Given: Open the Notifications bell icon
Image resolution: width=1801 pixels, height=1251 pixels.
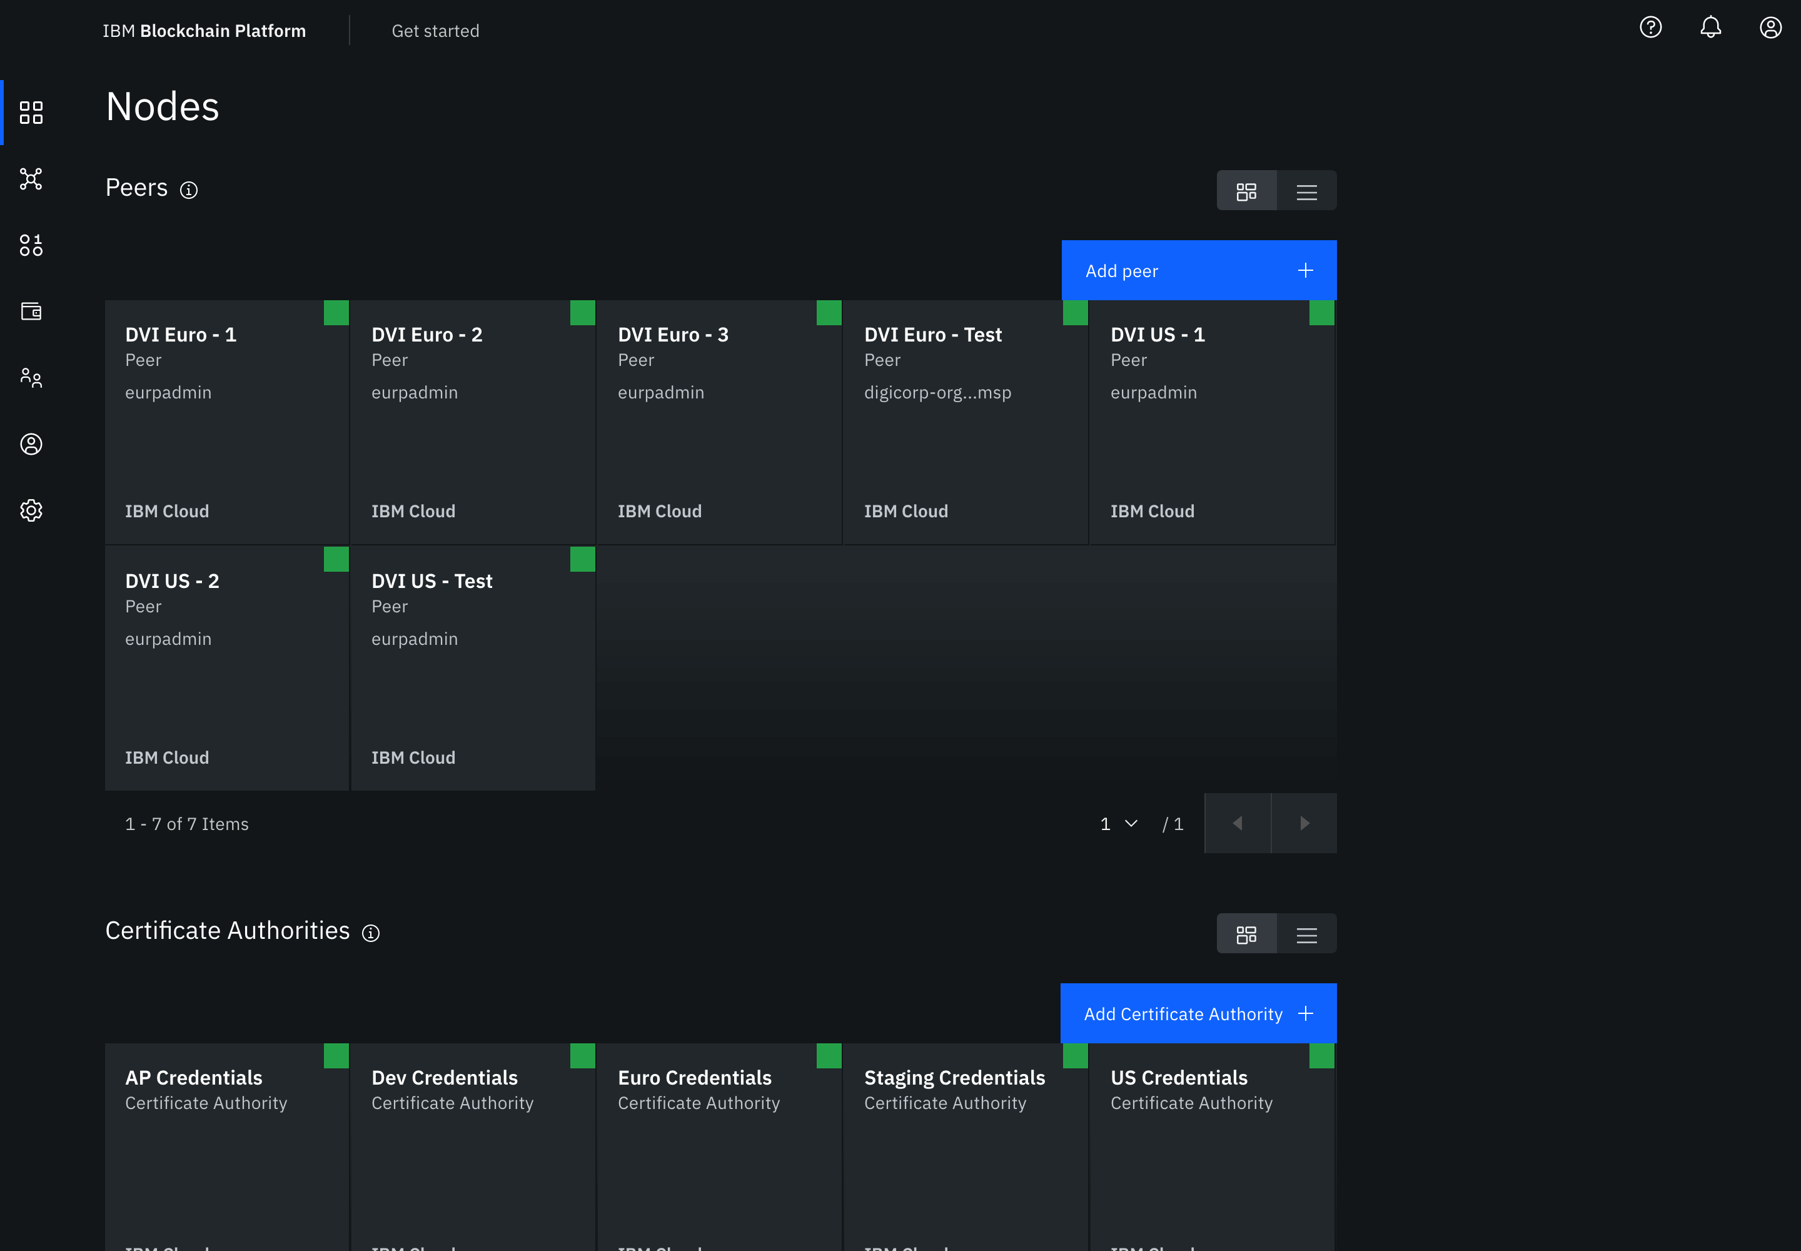Looking at the screenshot, I should tap(1710, 28).
